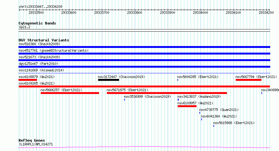This screenshot has height=151, width=279.
Task: Click the blue nsv3413837 marker
Action: pos(178,100)
